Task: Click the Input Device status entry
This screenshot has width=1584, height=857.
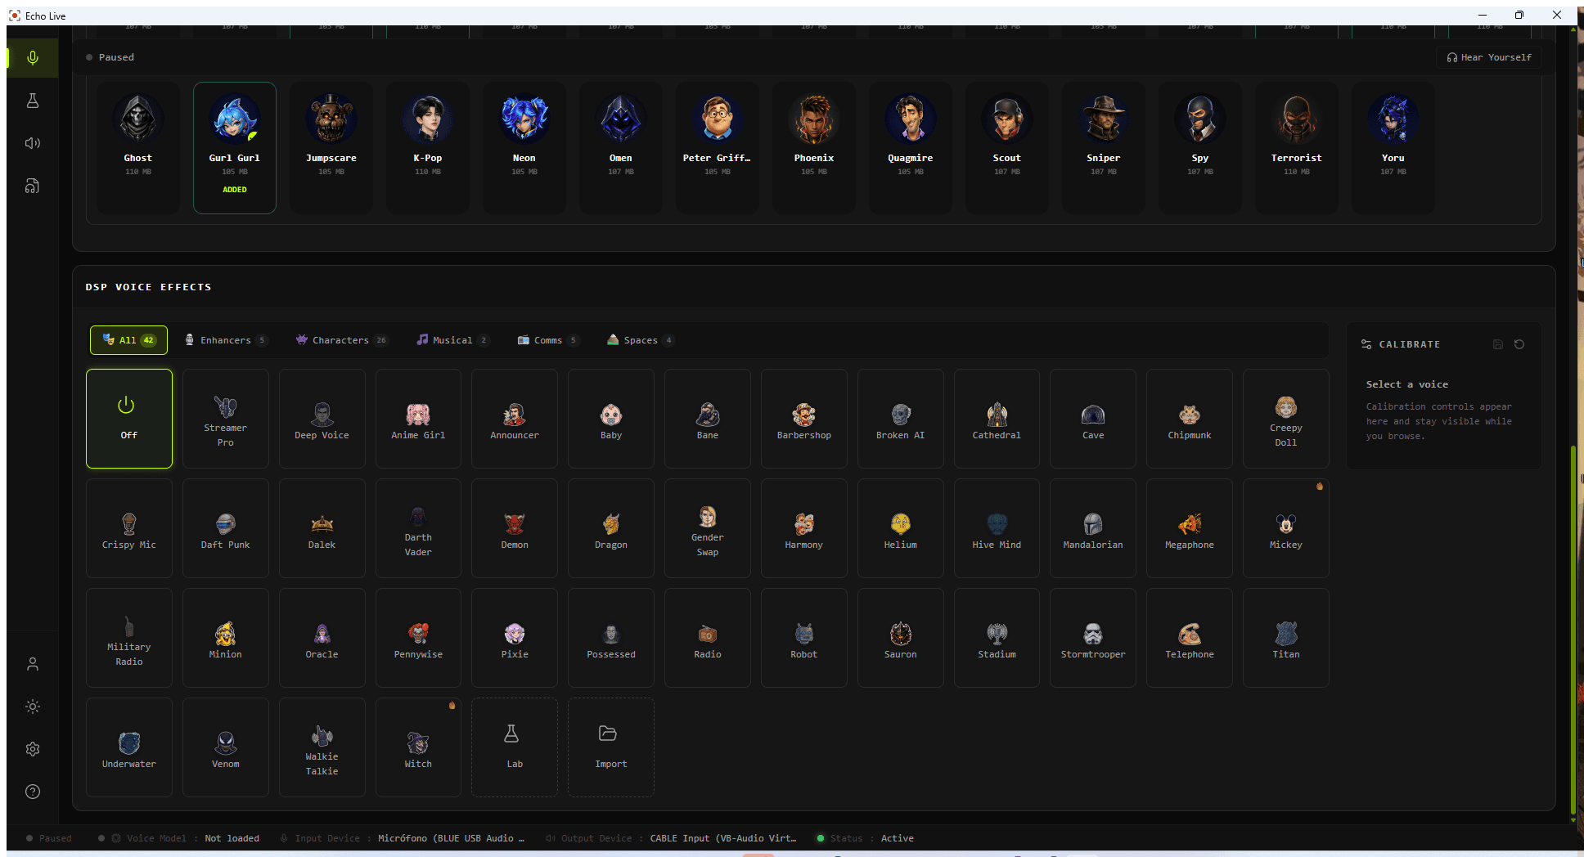Action: (x=402, y=838)
